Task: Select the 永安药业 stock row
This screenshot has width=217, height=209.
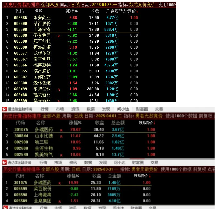Action: point(42,18)
